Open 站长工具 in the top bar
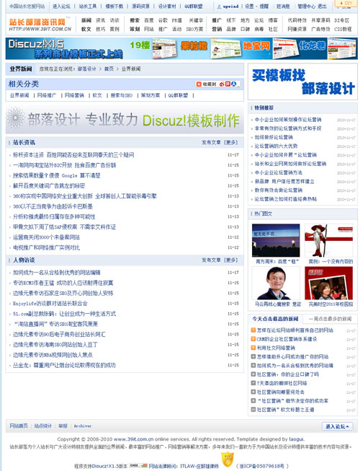The width and height of the screenshot is (360, 471). tap(88, 6)
